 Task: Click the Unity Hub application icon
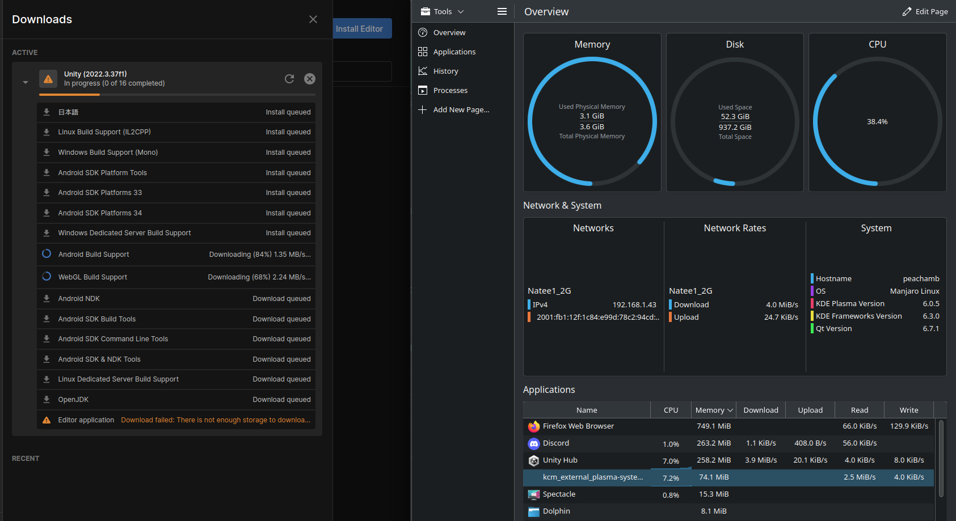click(533, 460)
